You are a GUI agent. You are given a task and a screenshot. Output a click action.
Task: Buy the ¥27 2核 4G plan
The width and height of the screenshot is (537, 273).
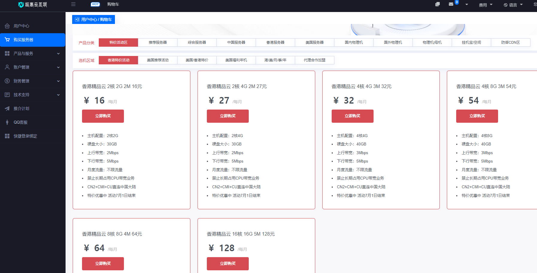[228, 116]
